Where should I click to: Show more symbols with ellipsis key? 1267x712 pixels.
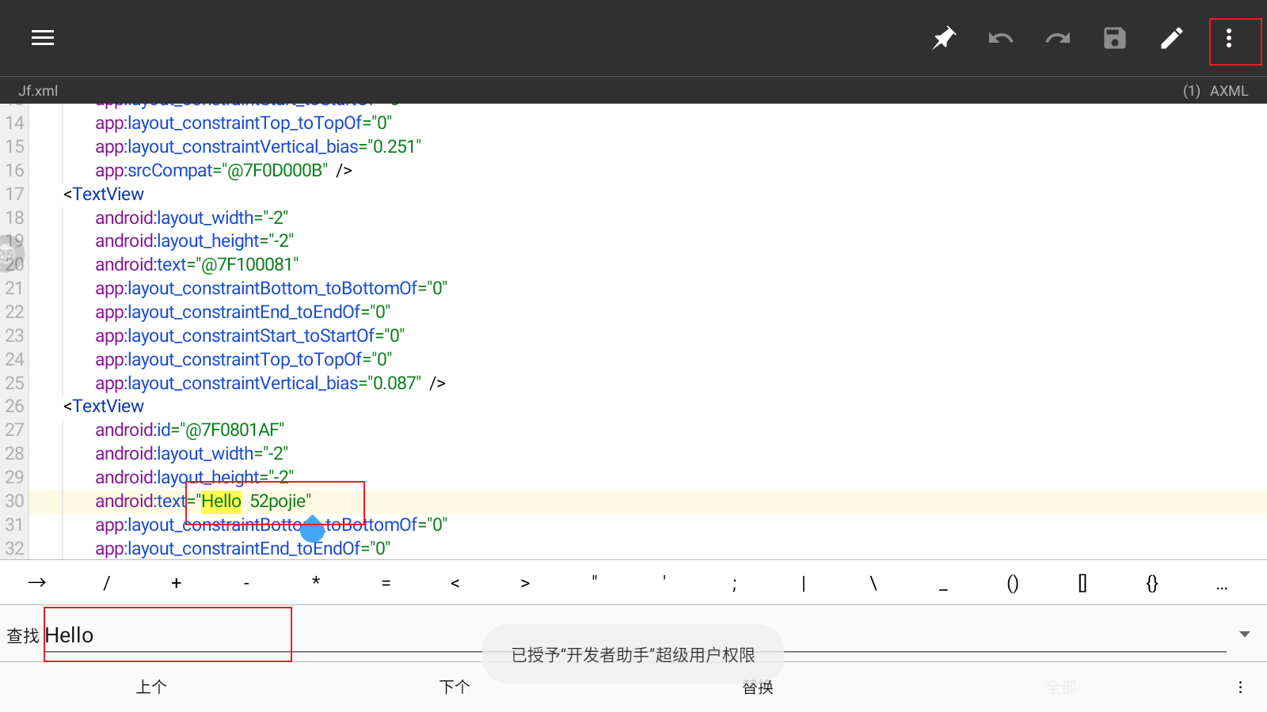pyautogui.click(x=1222, y=587)
